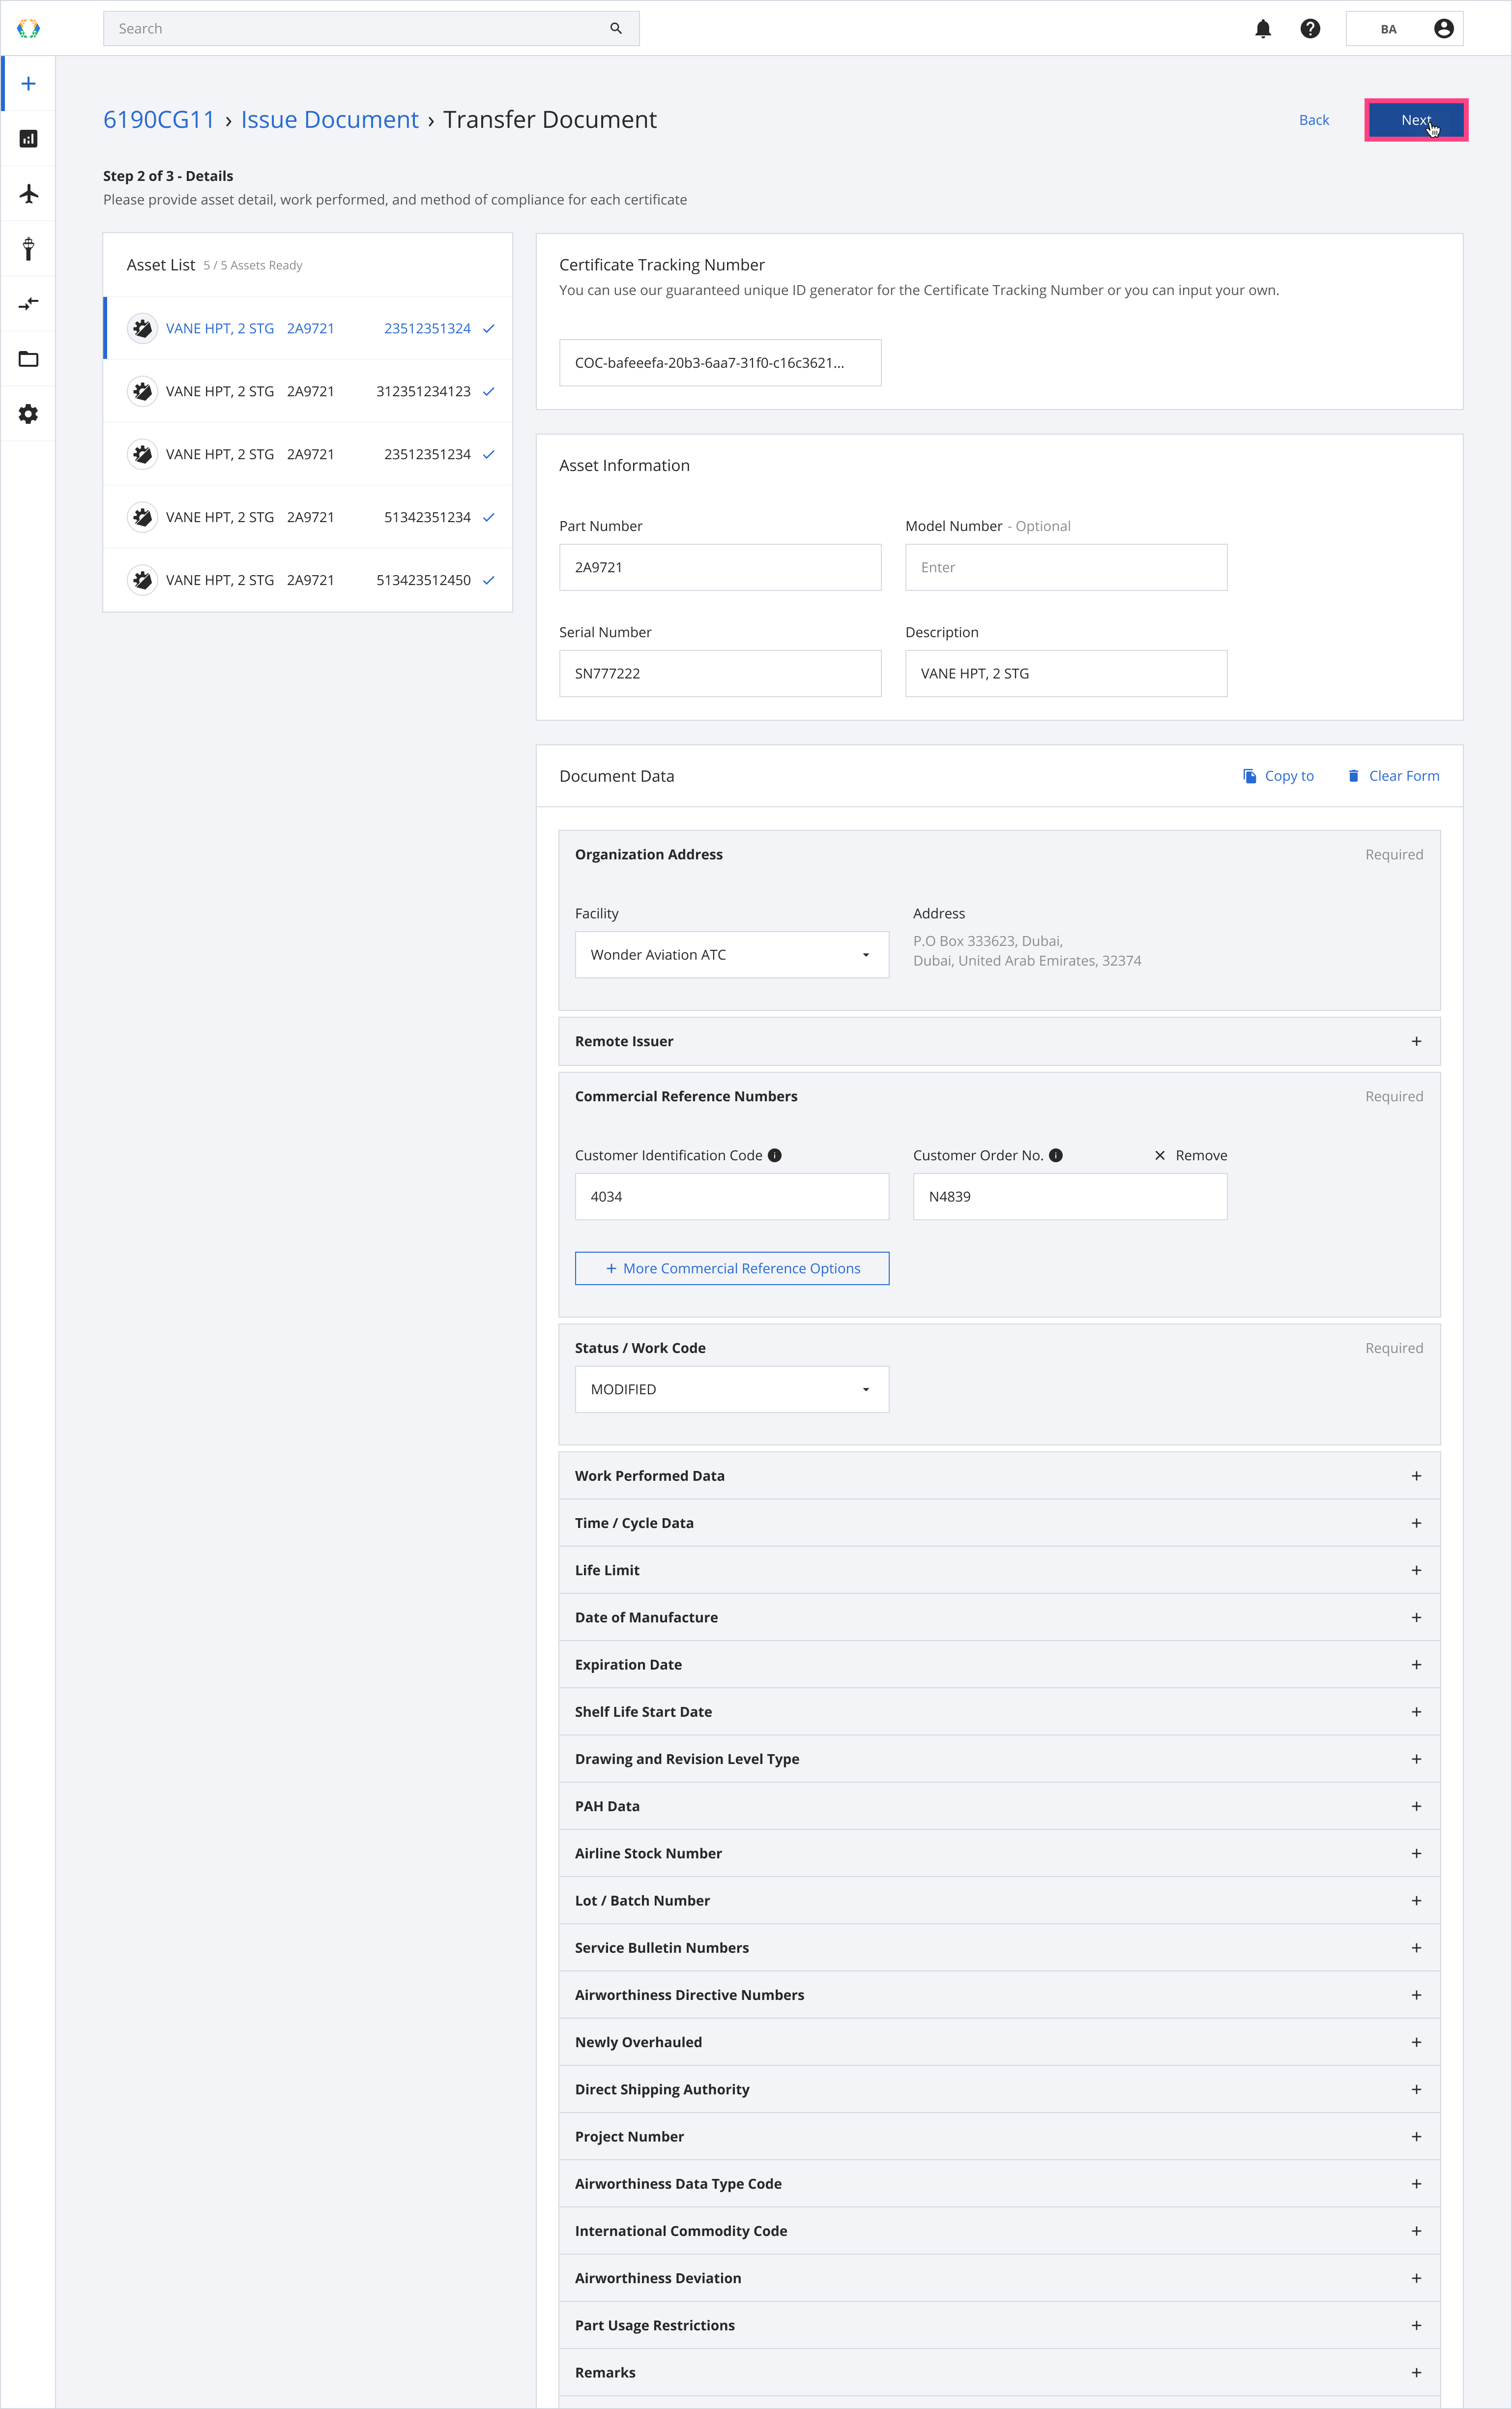Expand the Airline Stock Number section

point(999,1853)
